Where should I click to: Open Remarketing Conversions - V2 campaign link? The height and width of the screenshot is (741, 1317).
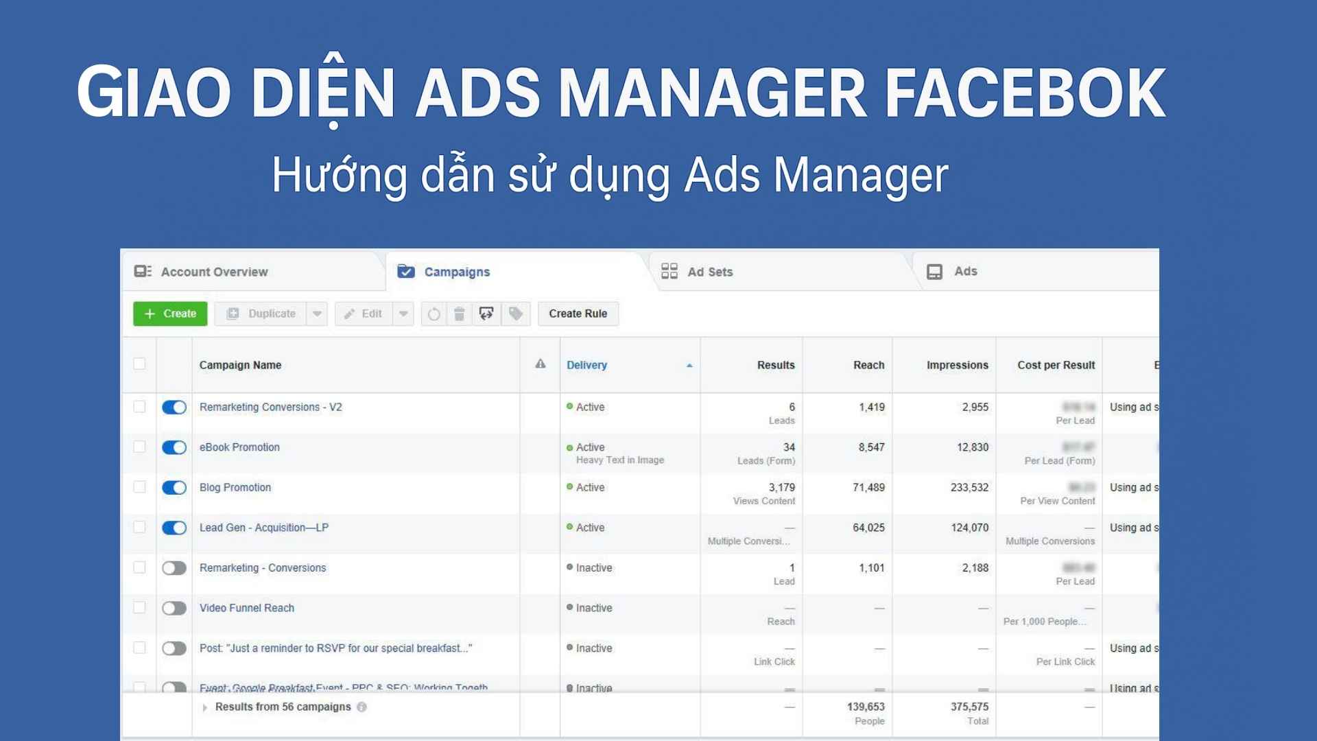point(270,407)
